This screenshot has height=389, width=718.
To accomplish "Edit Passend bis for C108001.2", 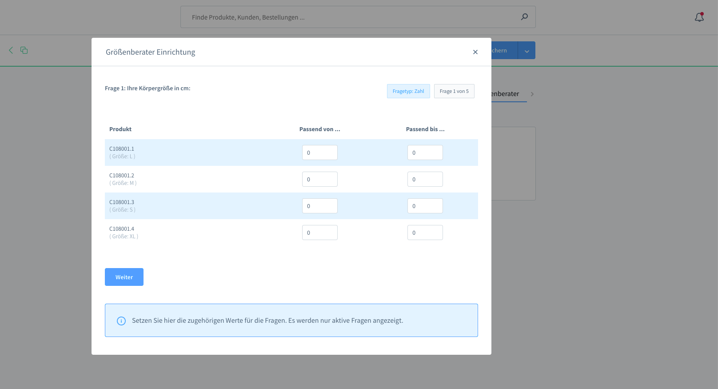I will click(425, 179).
